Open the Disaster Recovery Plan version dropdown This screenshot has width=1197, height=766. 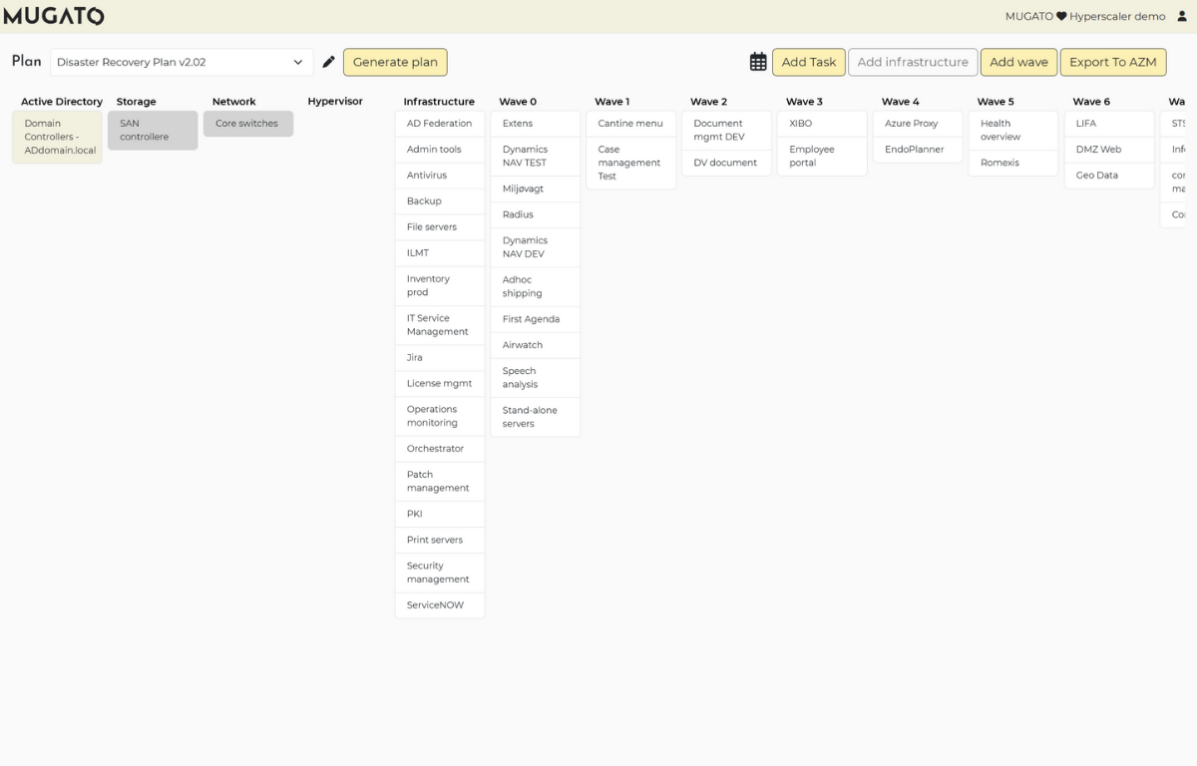180,62
